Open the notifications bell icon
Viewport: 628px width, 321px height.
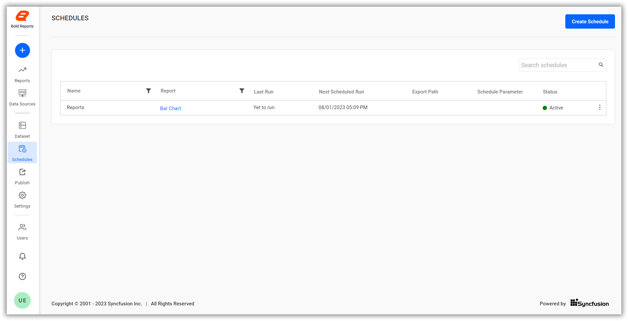click(22, 256)
